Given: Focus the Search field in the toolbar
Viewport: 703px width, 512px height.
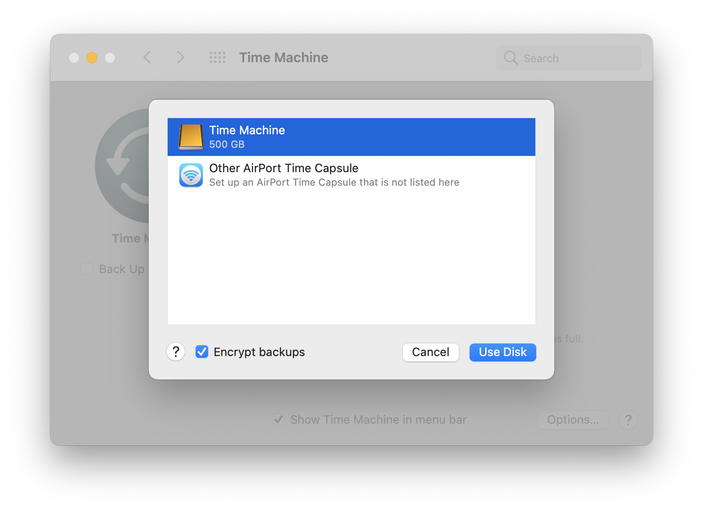Looking at the screenshot, I should [x=568, y=58].
